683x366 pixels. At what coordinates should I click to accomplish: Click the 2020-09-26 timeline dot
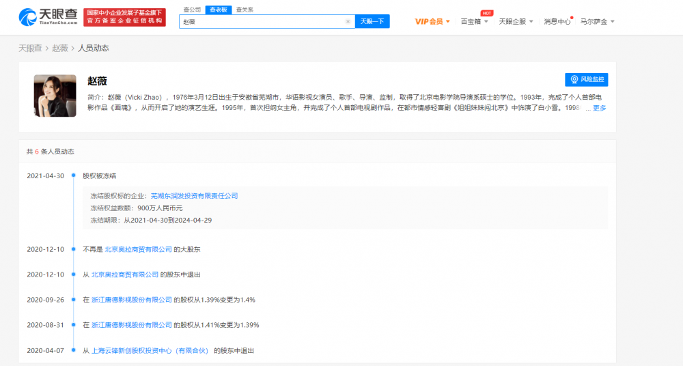74,300
